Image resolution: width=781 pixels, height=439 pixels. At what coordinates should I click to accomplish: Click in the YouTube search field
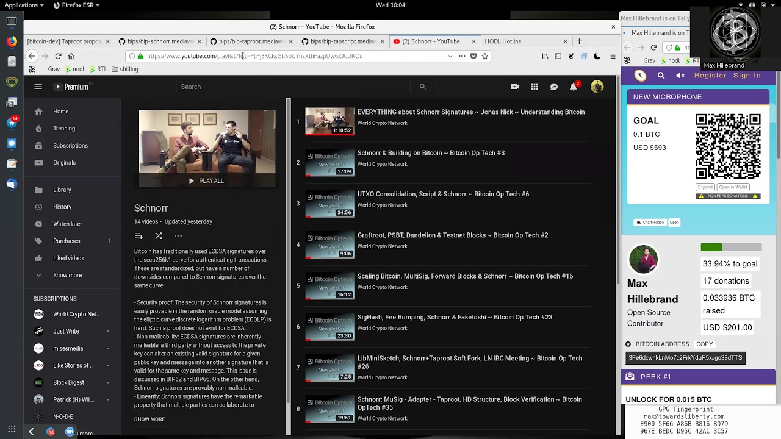click(293, 87)
